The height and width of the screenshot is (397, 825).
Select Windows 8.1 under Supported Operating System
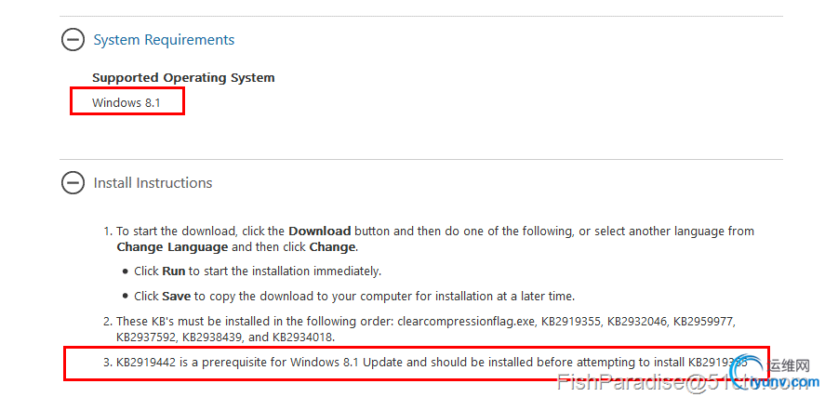(x=126, y=102)
